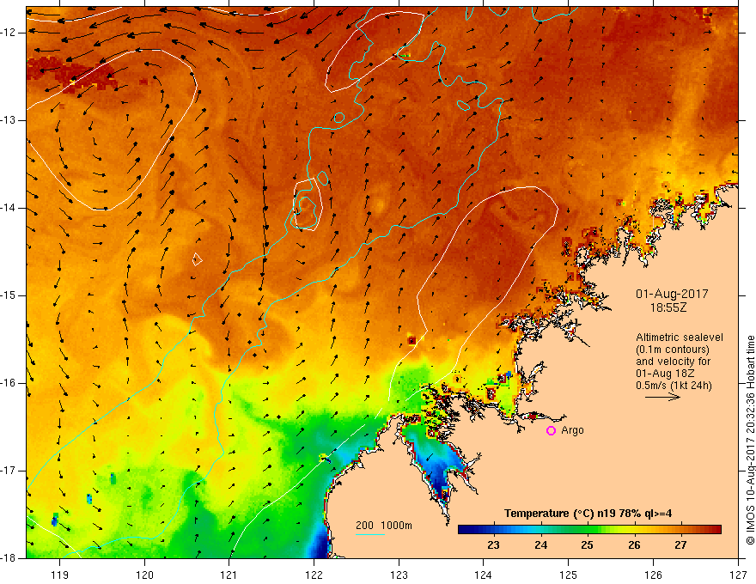The height and width of the screenshot is (584, 756).
Task: Click the 'Temperature (°C) n19 78% ql>=4' title
Action: [588, 514]
